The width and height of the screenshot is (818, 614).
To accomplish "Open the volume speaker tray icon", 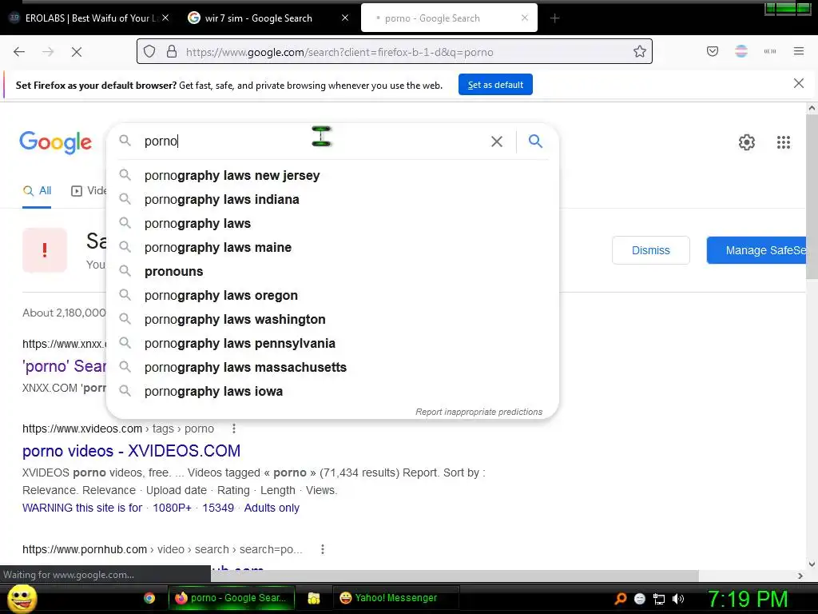I will pos(678,599).
